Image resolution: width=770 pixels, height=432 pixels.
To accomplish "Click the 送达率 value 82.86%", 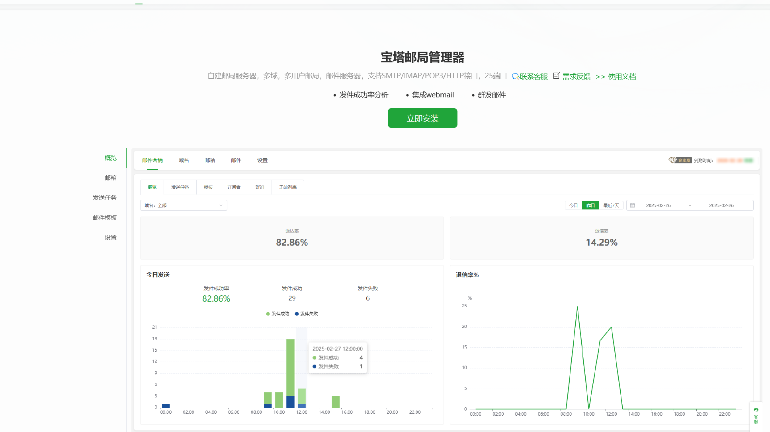I will (292, 242).
